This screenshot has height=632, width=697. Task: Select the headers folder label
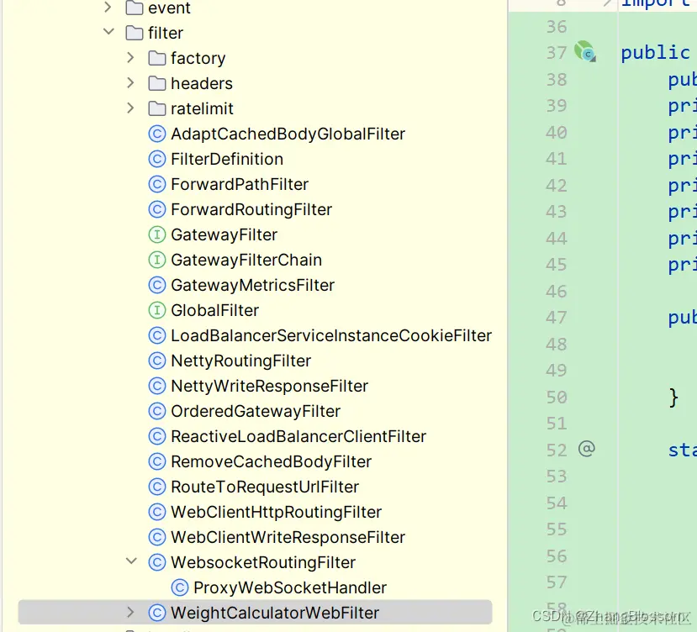202,83
